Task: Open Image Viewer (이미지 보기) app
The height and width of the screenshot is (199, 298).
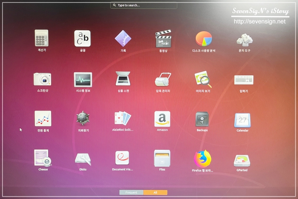Action: (203, 79)
